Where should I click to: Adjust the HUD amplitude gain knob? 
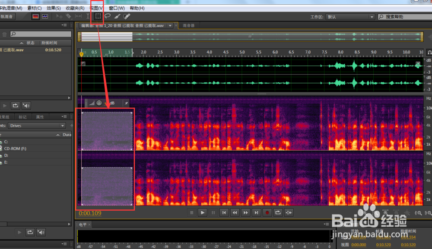(99, 103)
